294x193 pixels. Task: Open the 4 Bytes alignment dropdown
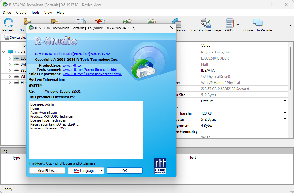tap(285, 125)
